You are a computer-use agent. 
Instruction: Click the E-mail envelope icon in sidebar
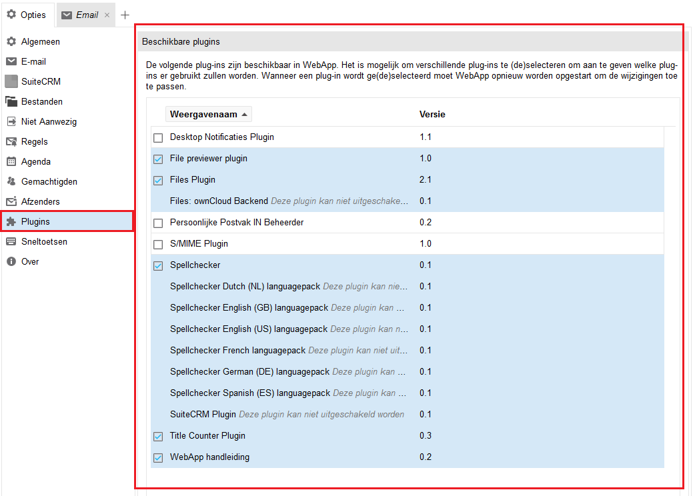[11, 61]
